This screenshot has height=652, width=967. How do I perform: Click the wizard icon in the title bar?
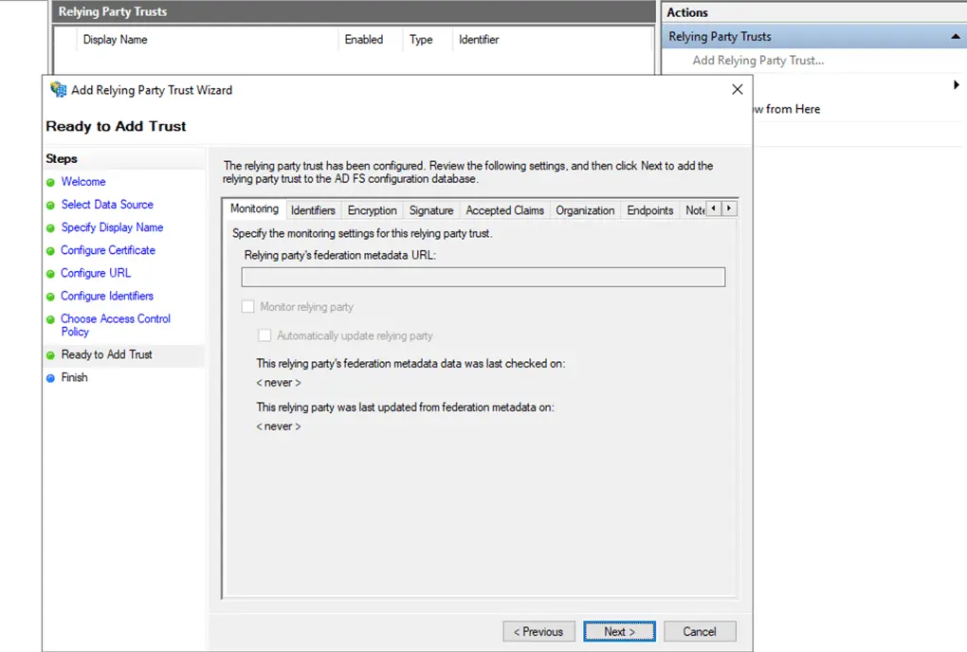[x=59, y=90]
